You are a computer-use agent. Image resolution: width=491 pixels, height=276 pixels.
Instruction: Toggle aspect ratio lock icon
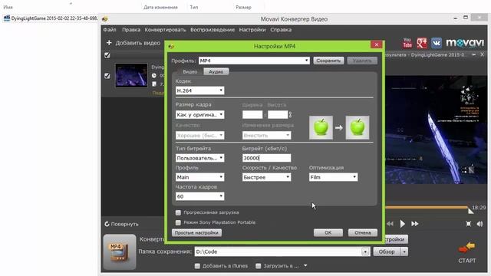(x=290, y=115)
